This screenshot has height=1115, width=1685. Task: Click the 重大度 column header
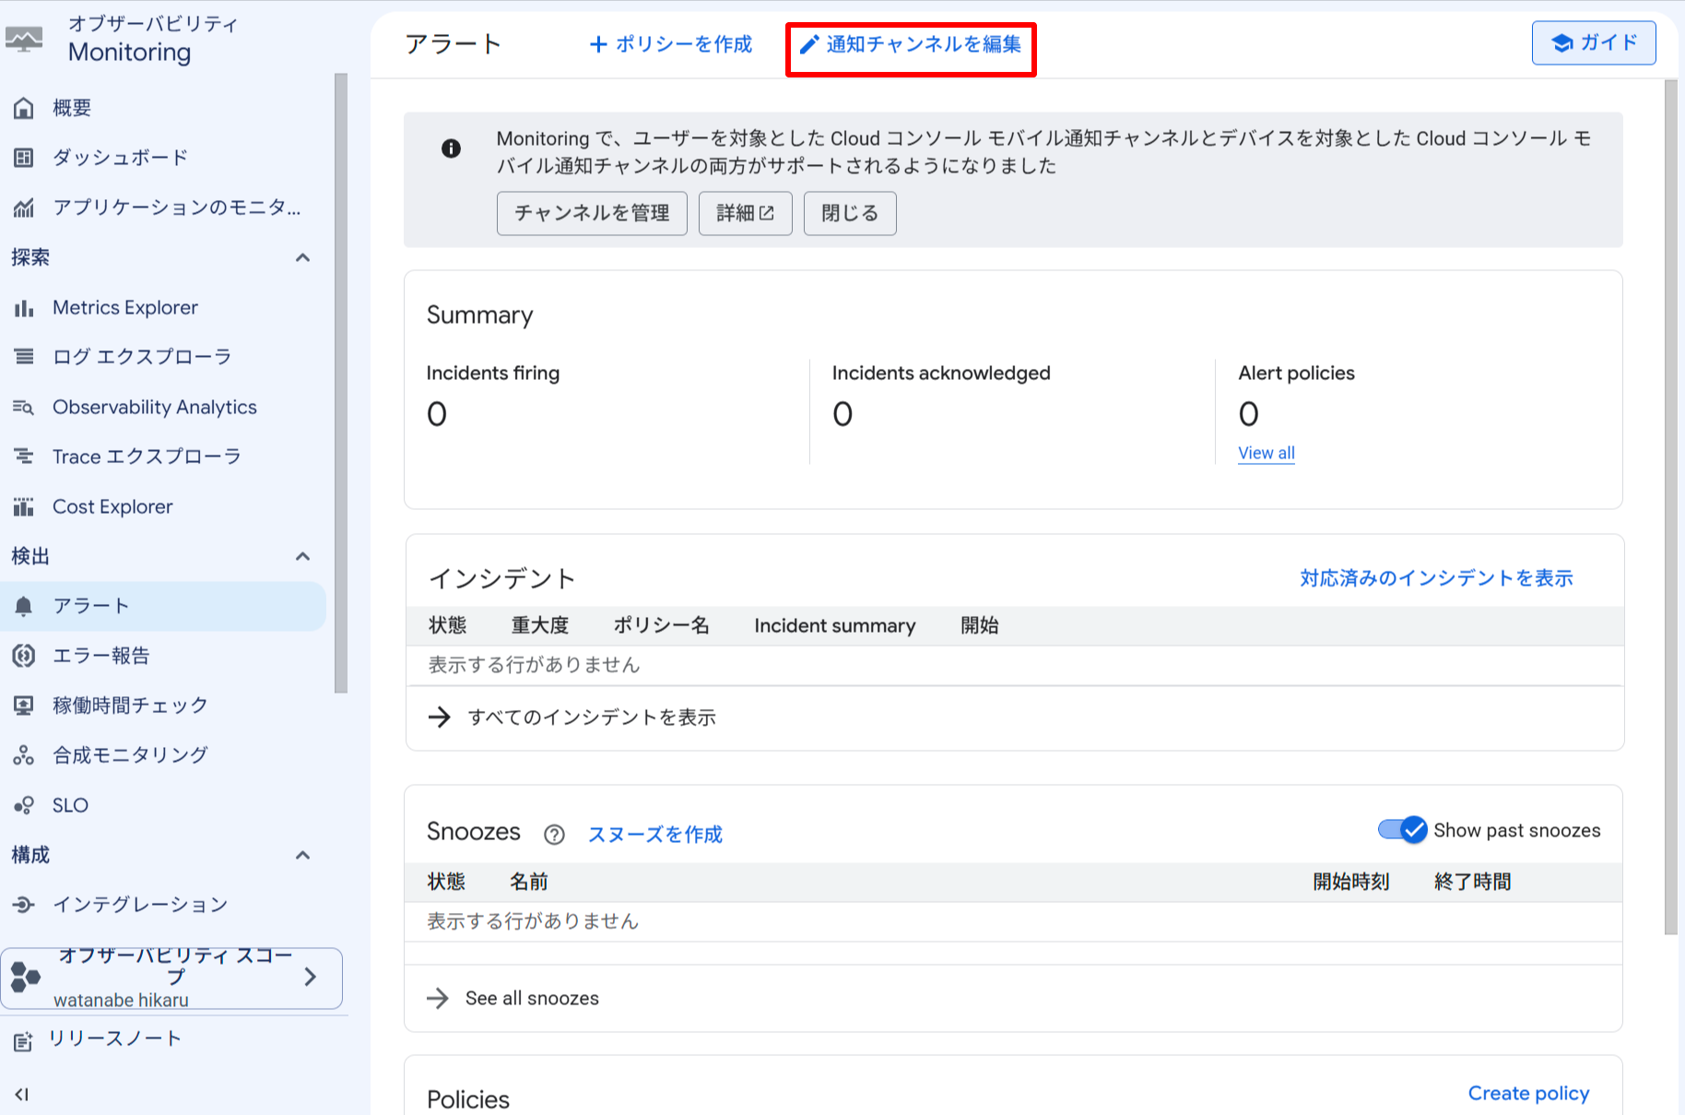click(540, 625)
